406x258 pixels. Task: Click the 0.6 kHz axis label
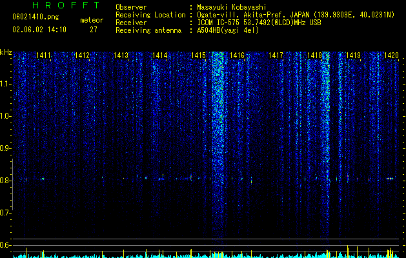click(x=5, y=245)
